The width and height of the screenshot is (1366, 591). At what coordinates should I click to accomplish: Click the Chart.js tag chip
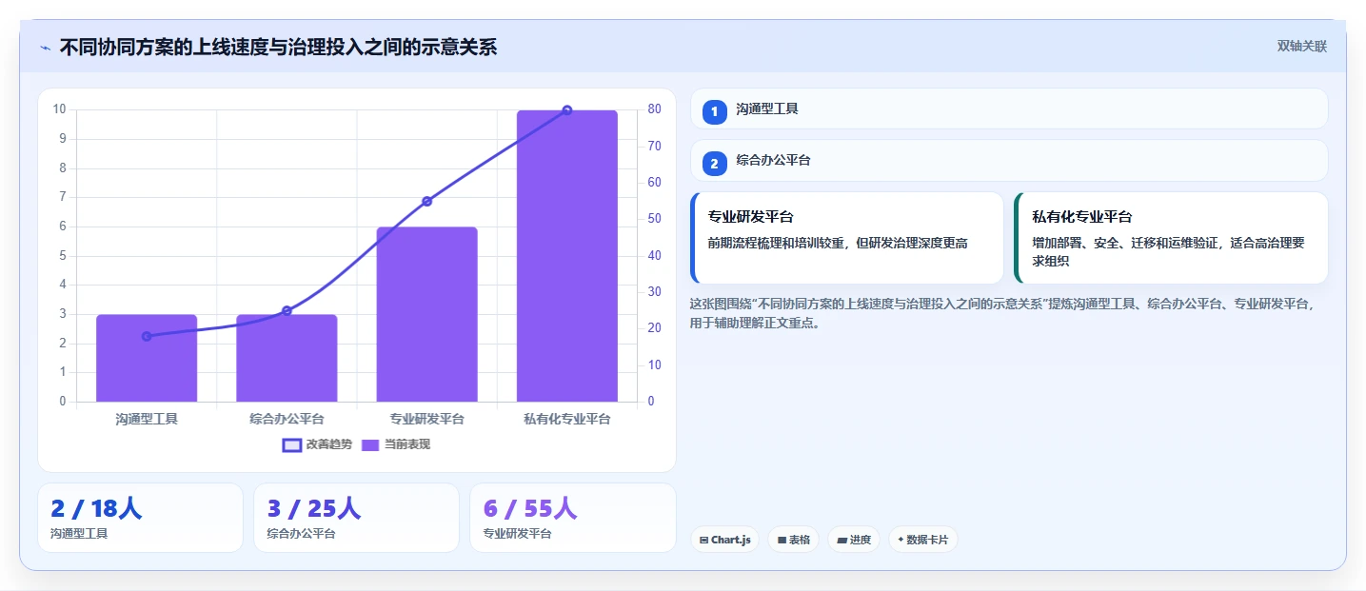pos(724,540)
